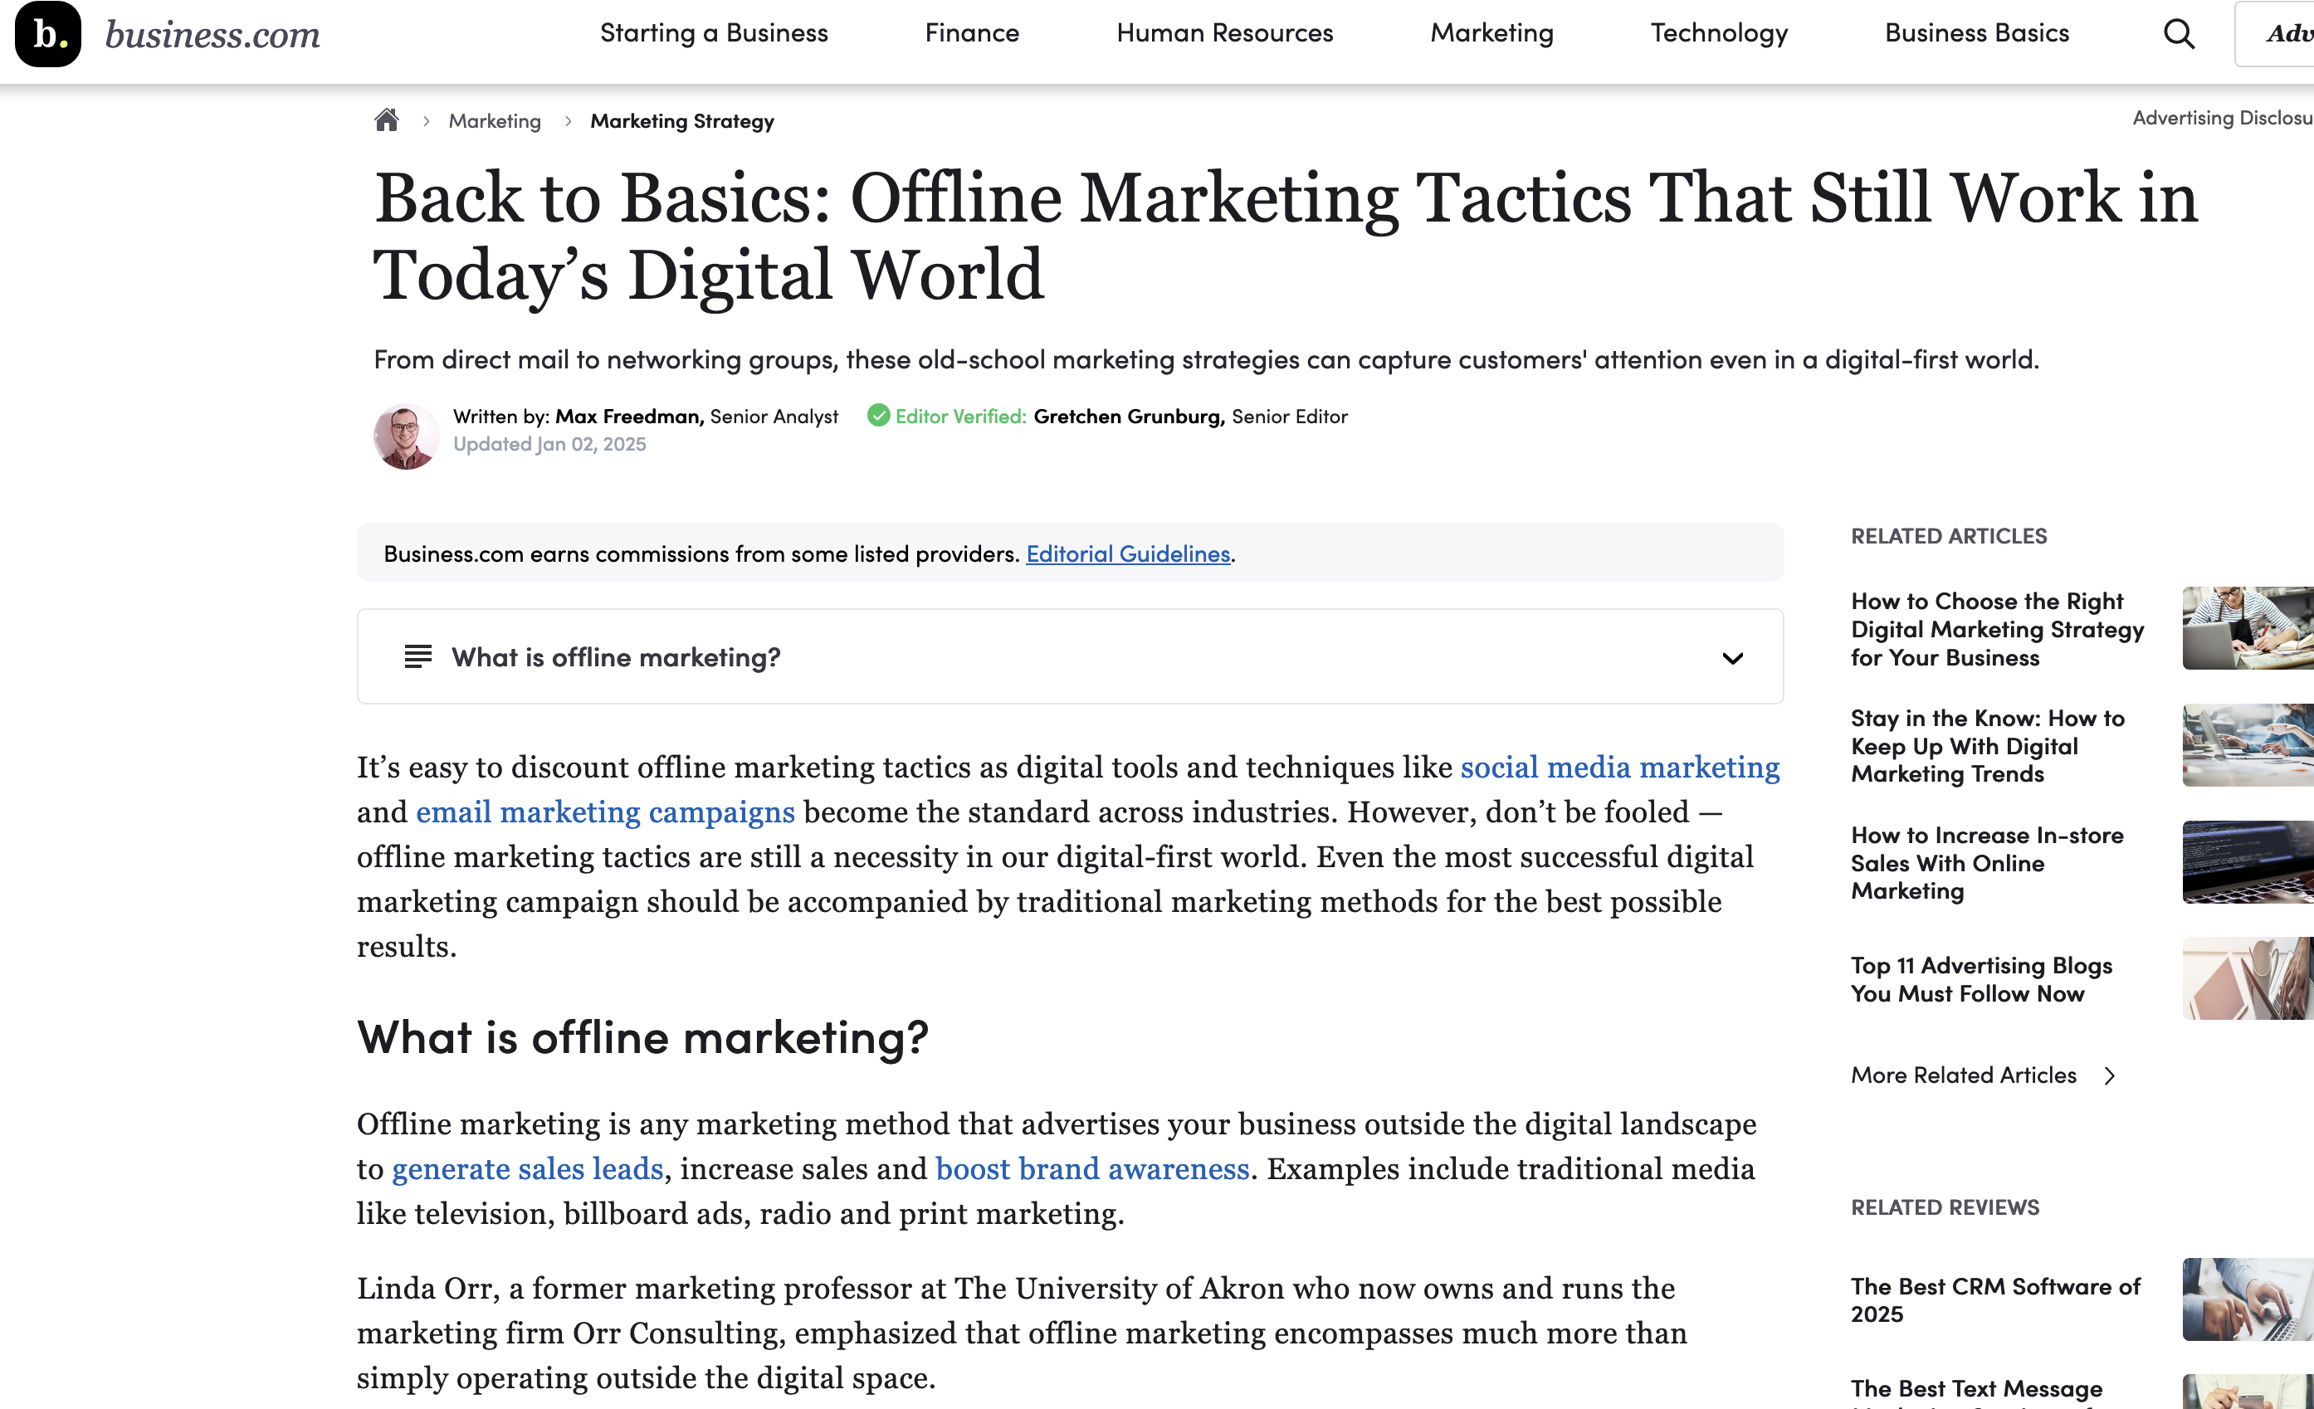The height and width of the screenshot is (1409, 2314).
Task: Follow the email marketing campaigns link
Action: (x=606, y=812)
